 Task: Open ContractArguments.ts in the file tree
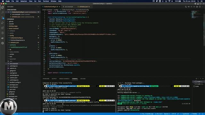pyautogui.click(x=18, y=40)
